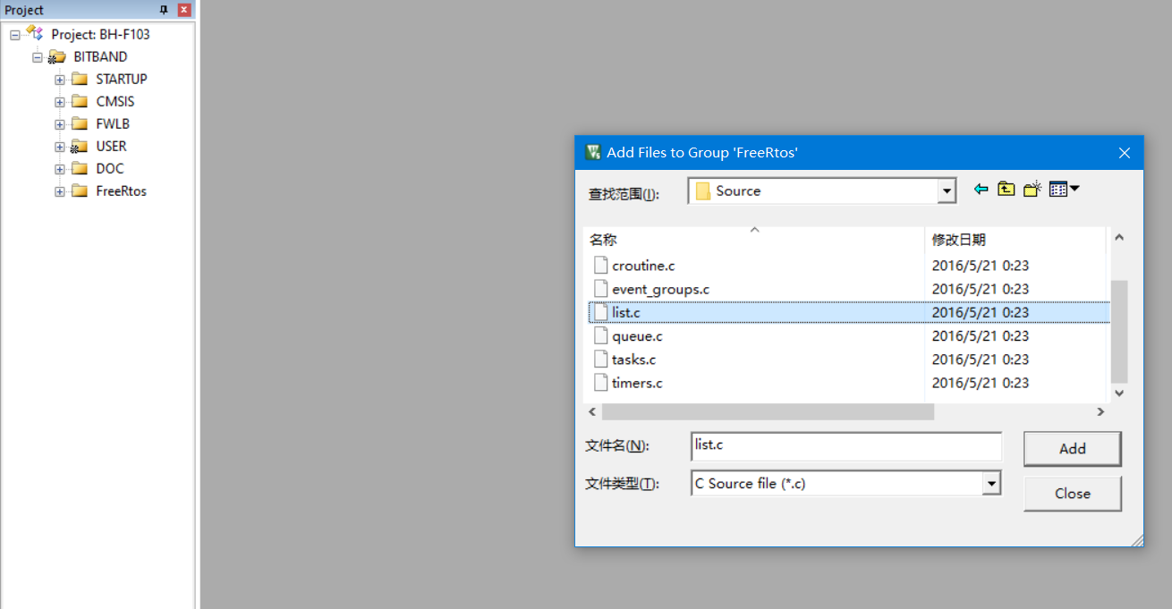Click the BITBAND target icon

point(57,56)
